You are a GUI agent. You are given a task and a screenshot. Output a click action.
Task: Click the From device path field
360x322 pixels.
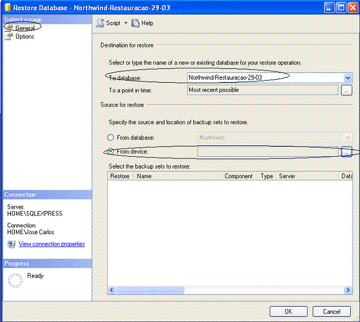[268, 152]
